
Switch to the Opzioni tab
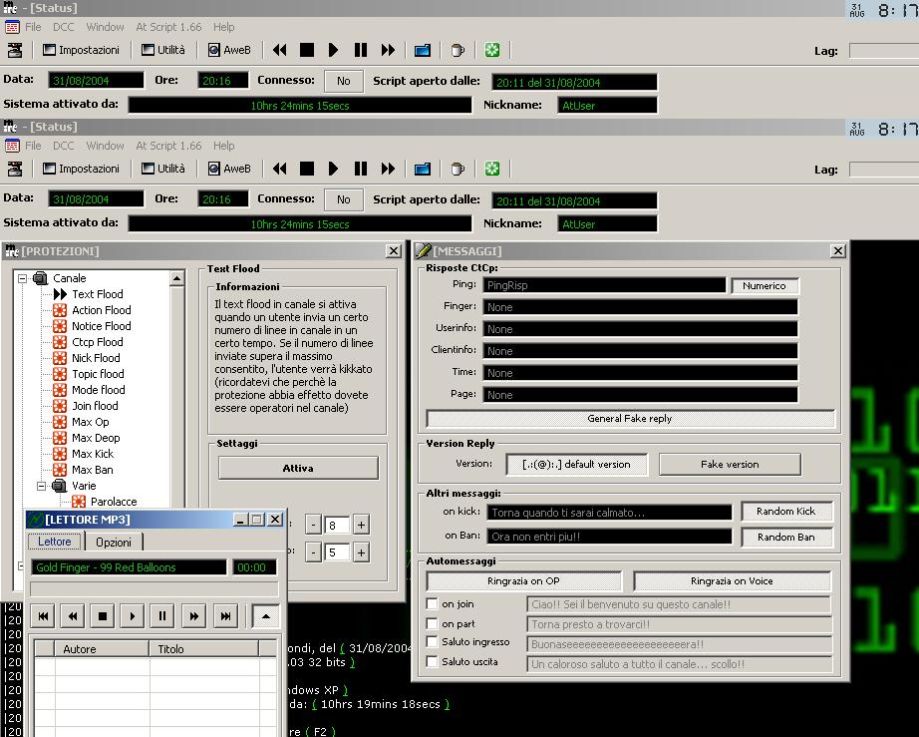114,542
